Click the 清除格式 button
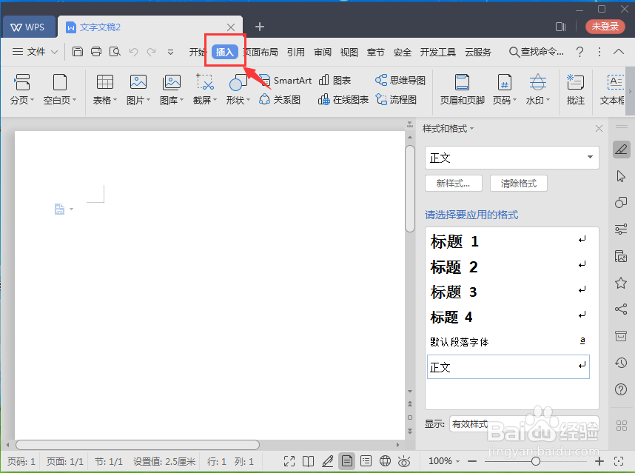 (519, 183)
